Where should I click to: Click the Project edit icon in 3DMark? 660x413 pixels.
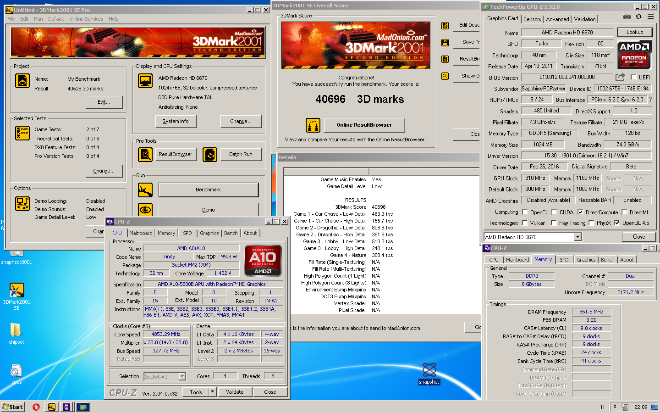(x=22, y=81)
